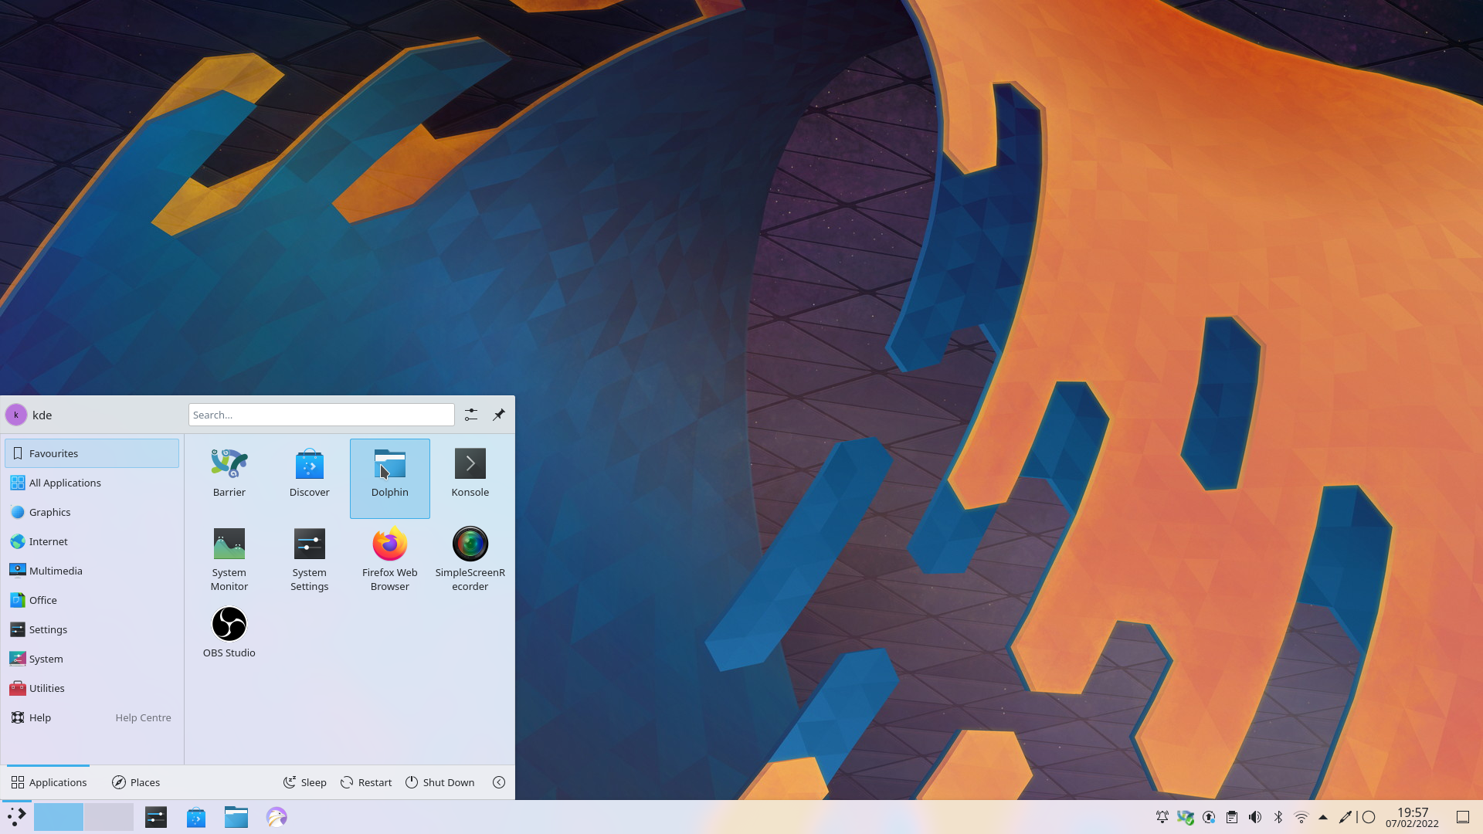
Task: Open the launcher configuration sliders icon
Action: click(470, 415)
